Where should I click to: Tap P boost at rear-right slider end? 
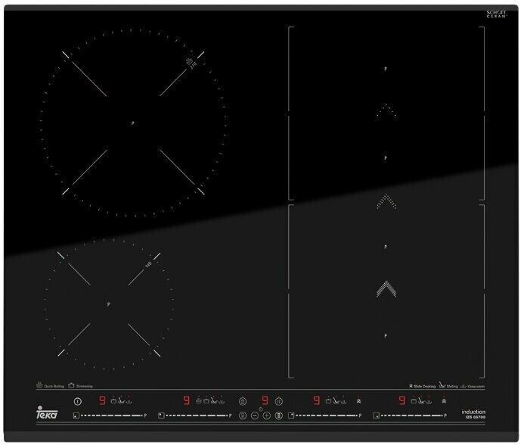pos(360,415)
